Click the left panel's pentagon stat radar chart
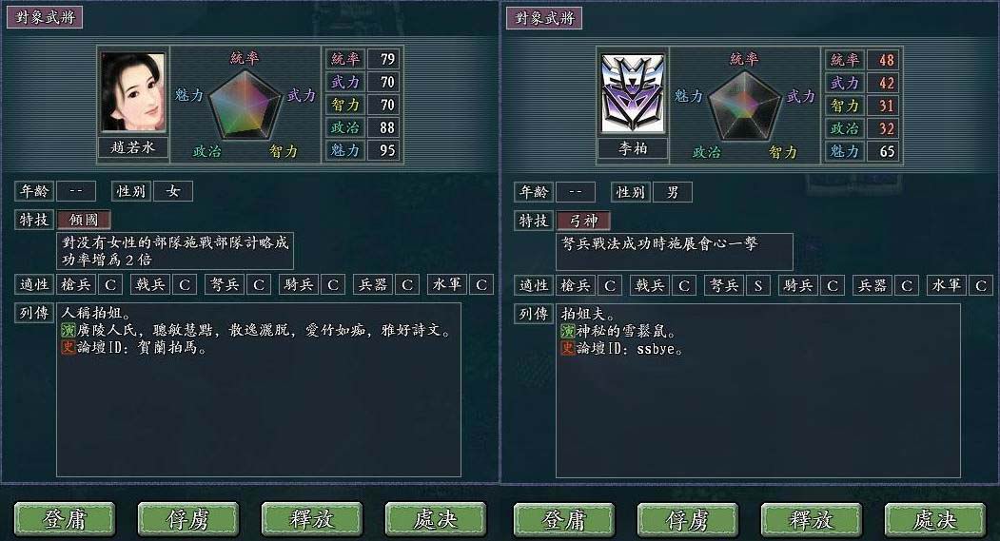Viewport: 1000px width, 541px height. pyautogui.click(x=245, y=106)
